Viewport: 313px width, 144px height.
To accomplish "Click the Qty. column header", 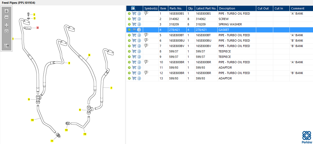I will [x=190, y=8].
